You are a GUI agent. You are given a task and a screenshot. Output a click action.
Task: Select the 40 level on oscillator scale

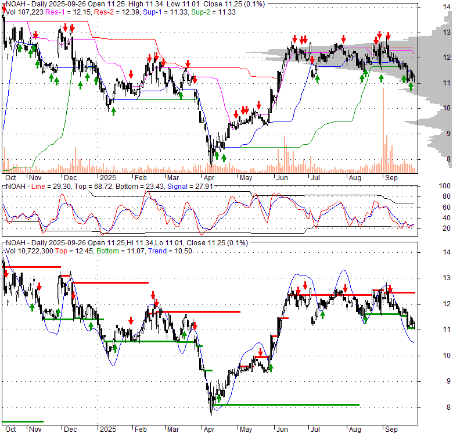(447, 217)
